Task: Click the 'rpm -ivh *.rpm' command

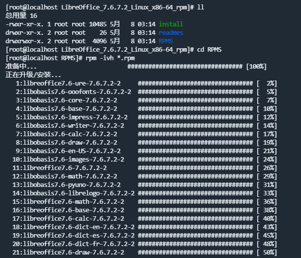Action: (x=110, y=58)
